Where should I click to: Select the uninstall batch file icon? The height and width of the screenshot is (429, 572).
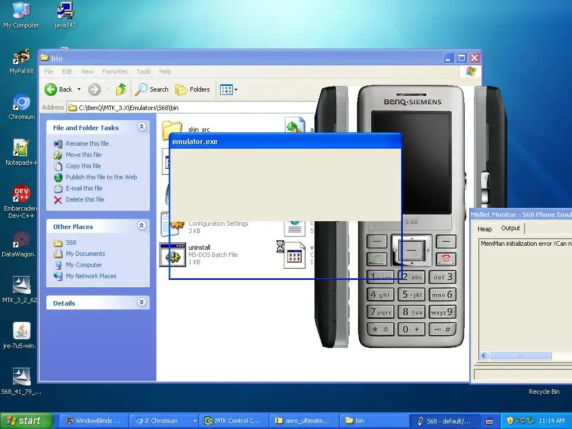point(172,255)
